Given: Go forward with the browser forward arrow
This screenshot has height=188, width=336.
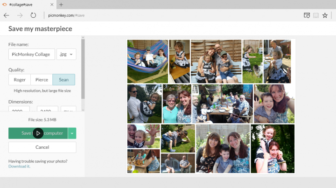Looking at the screenshot, I should (x=20, y=15).
